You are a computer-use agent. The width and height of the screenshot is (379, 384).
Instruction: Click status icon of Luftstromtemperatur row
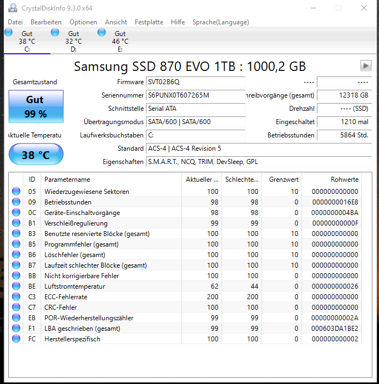pos(16,286)
